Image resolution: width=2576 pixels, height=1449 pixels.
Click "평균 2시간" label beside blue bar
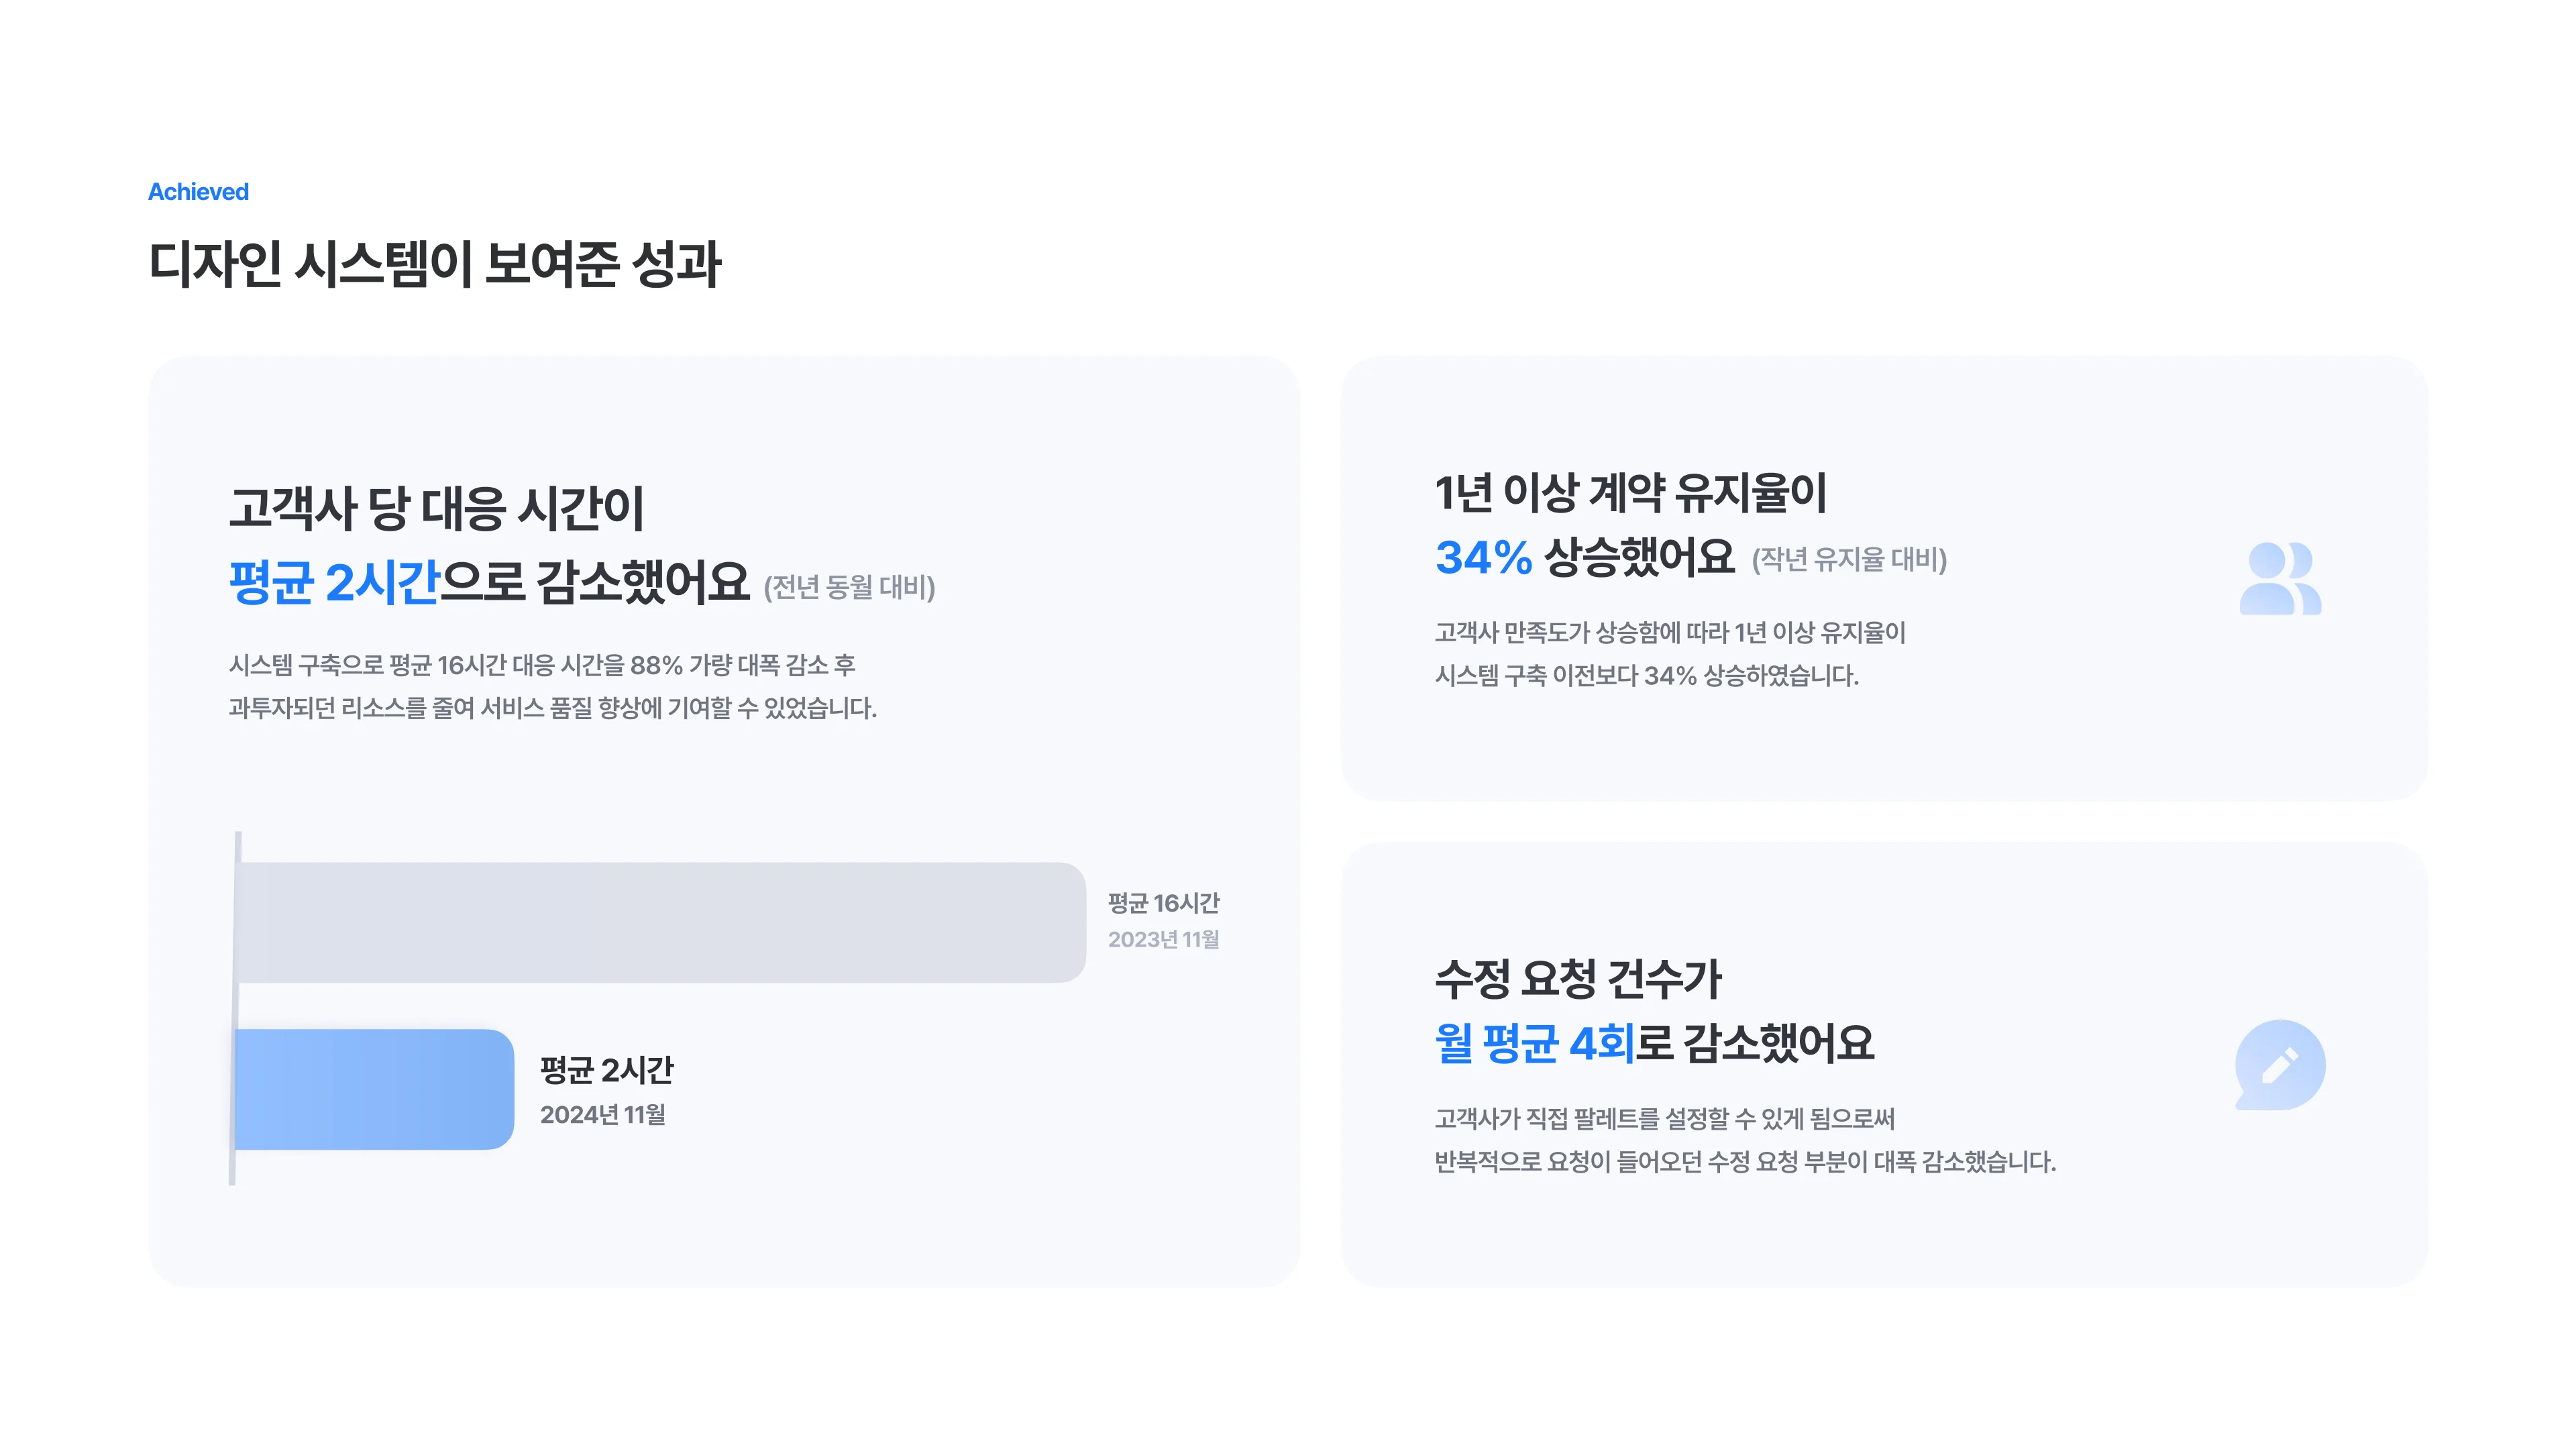coord(606,1071)
